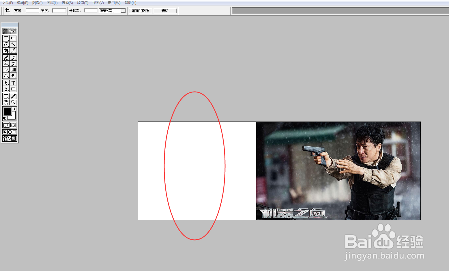Screen dimensions: 449x271
Task: Reset default foreground and background colors
Action: point(4,118)
